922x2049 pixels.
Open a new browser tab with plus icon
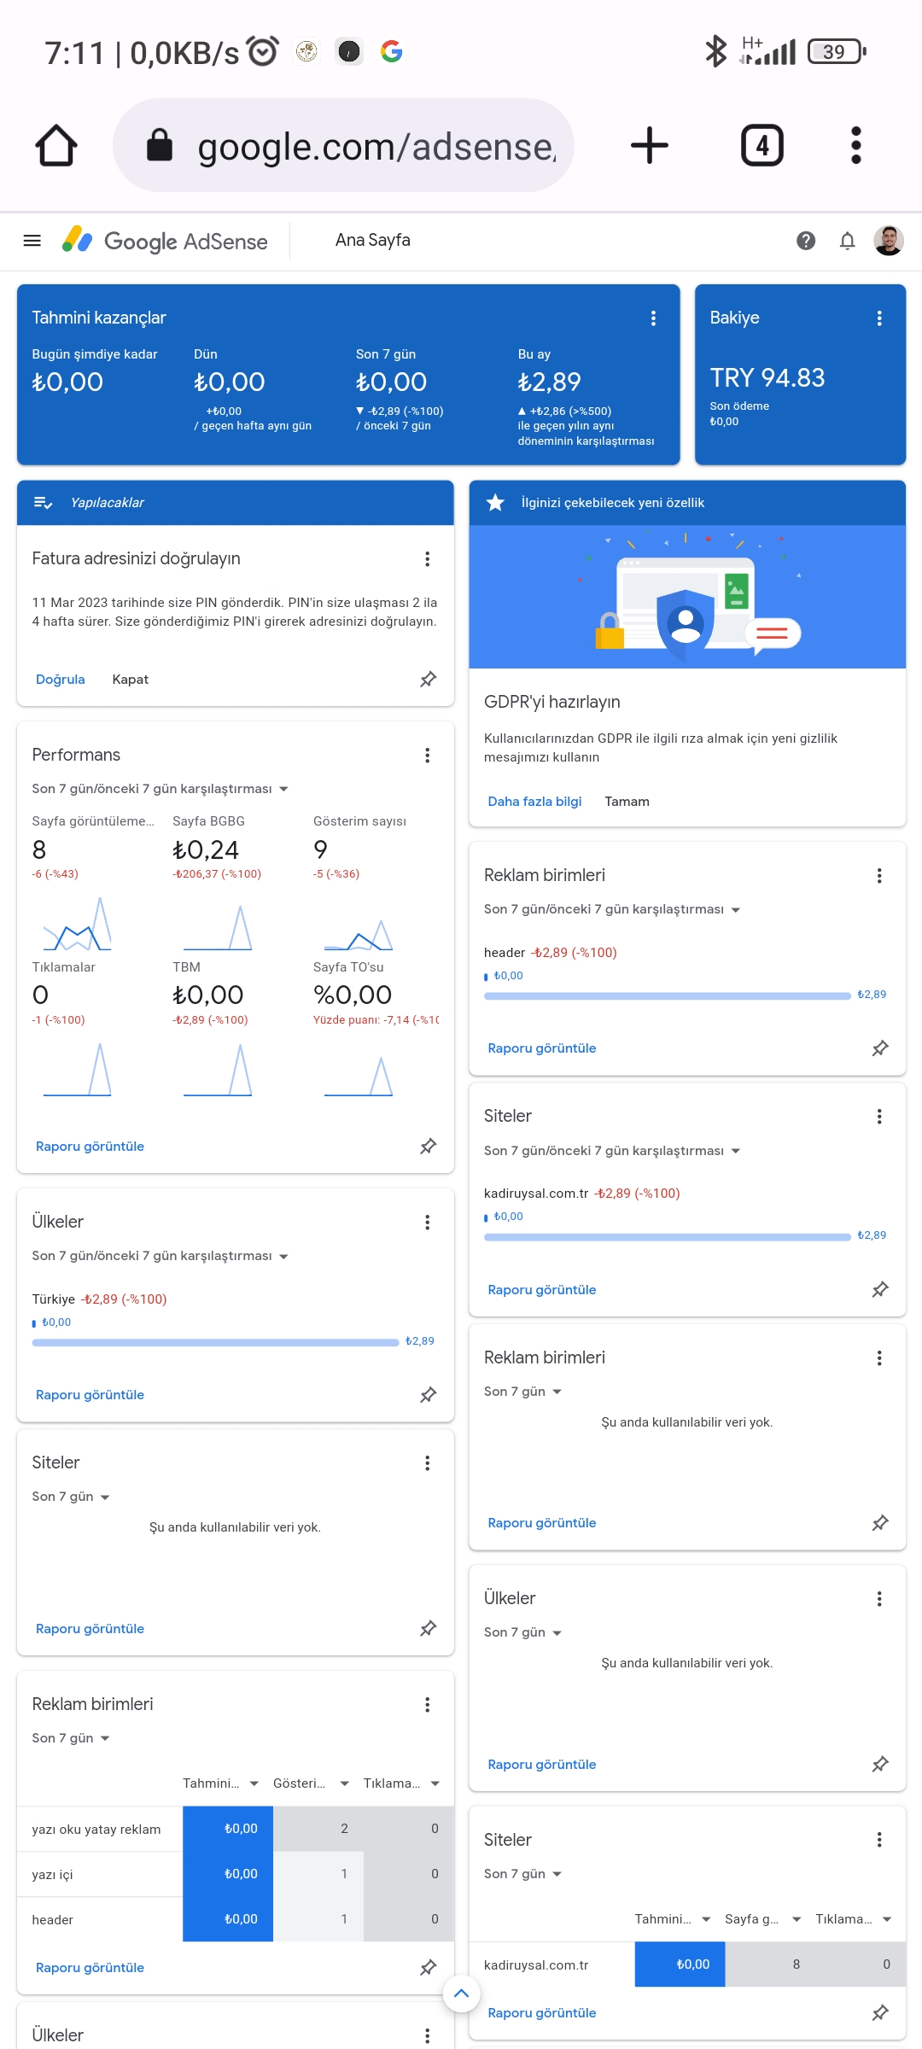point(650,145)
